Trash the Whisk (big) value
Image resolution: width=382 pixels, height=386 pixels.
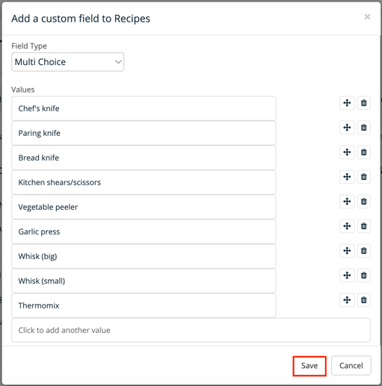pyautogui.click(x=364, y=251)
